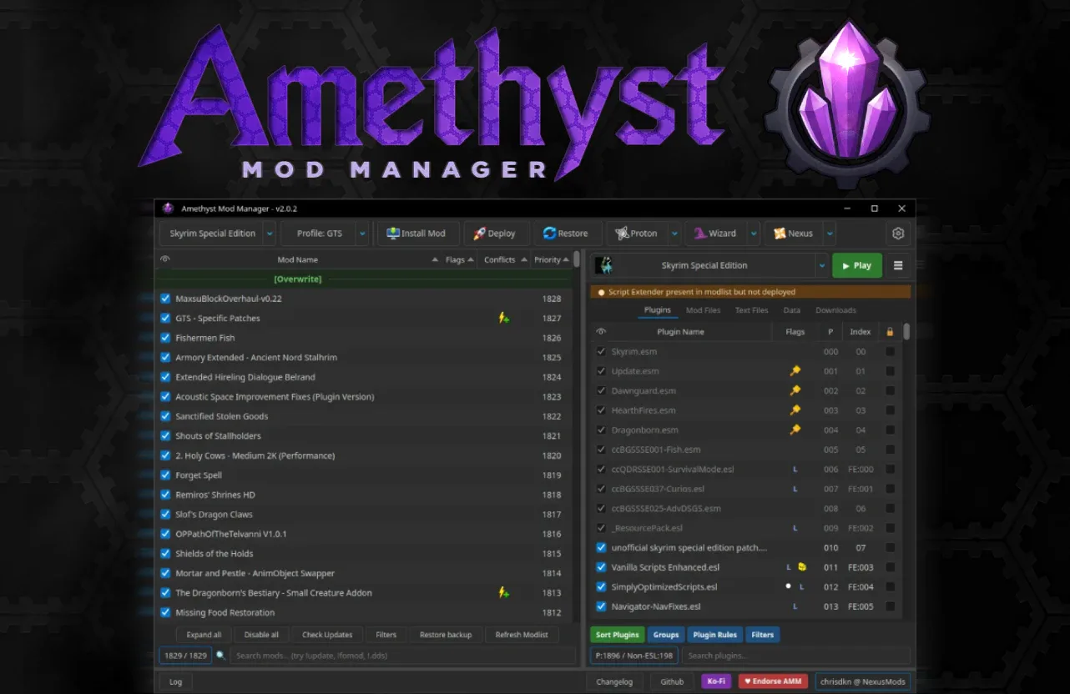This screenshot has height=694, width=1070.
Task: Click the Expand all button
Action: [x=204, y=635]
